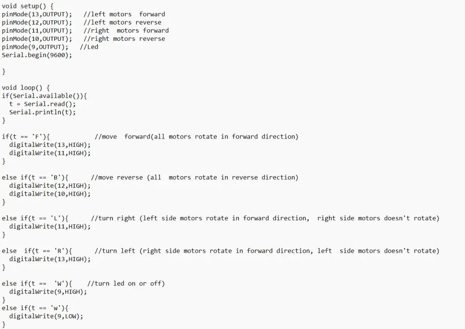Click the '//turn right' comment text
The width and height of the screenshot is (465, 329).
pyautogui.click(x=113, y=218)
